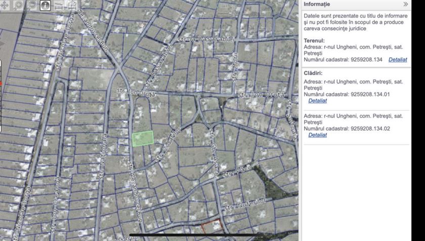Screen dimensions: 425x241
Task: Click the Clădiri section heading
Action: coord(313,73)
